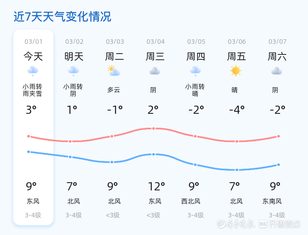Select the 明天 day label

pos(74,56)
